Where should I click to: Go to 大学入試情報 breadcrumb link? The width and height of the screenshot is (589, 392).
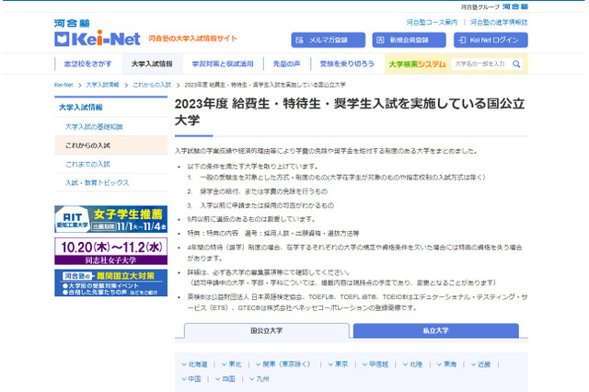[102, 86]
